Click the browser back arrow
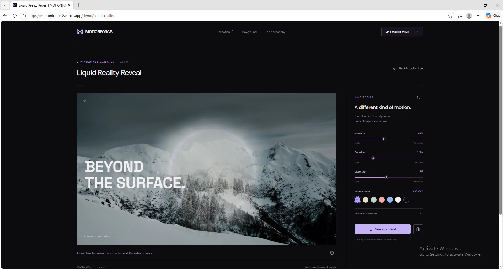 click(5, 16)
